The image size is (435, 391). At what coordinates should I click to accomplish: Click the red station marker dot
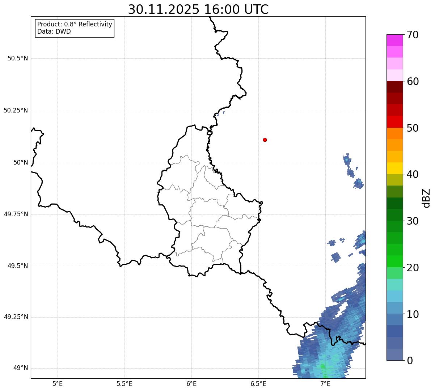point(265,140)
